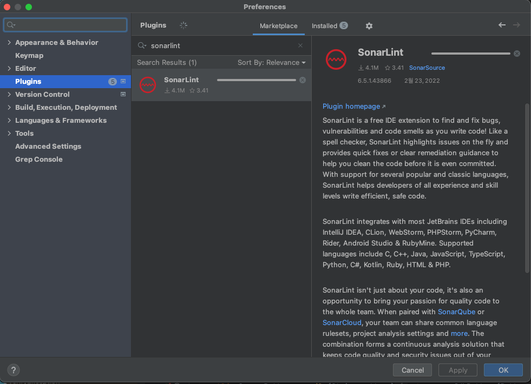
Task: Follow the SonarQube link
Action: (x=456, y=312)
